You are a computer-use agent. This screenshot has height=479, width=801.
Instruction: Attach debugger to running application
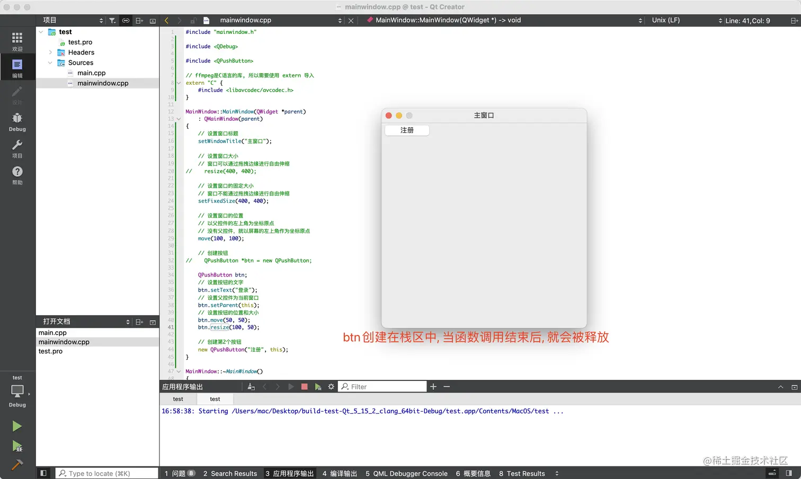318,387
